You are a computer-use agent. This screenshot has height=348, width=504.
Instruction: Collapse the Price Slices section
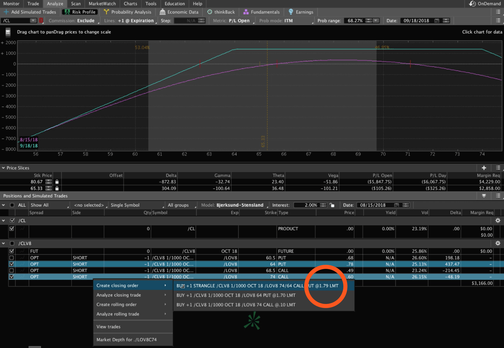(3, 168)
